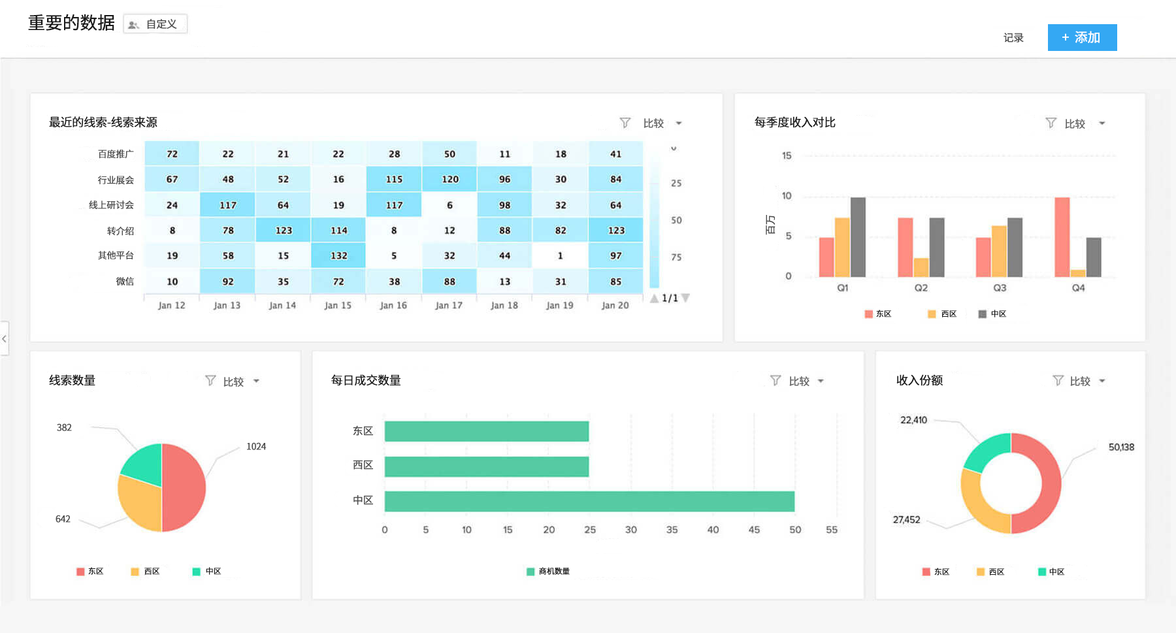1176x633 pixels.
Task: Click the up arrow next to 1/1 pagination
Action: click(655, 297)
